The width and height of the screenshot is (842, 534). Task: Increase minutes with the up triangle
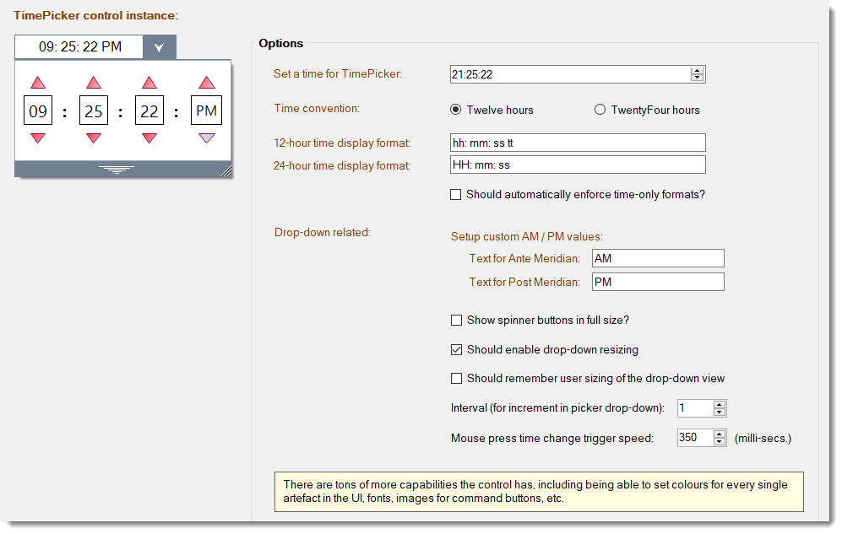(x=94, y=83)
